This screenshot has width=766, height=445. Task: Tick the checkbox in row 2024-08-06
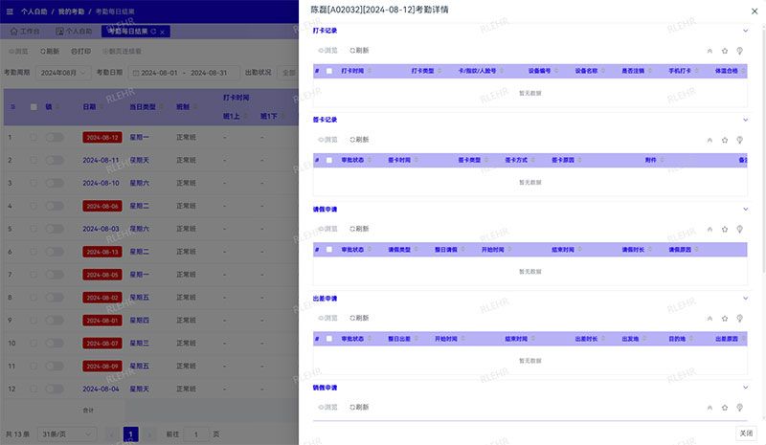(34, 206)
